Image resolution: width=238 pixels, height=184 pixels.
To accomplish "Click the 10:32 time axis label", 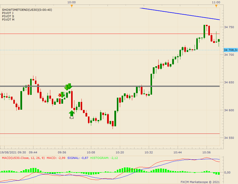I will [x=149, y=152].
